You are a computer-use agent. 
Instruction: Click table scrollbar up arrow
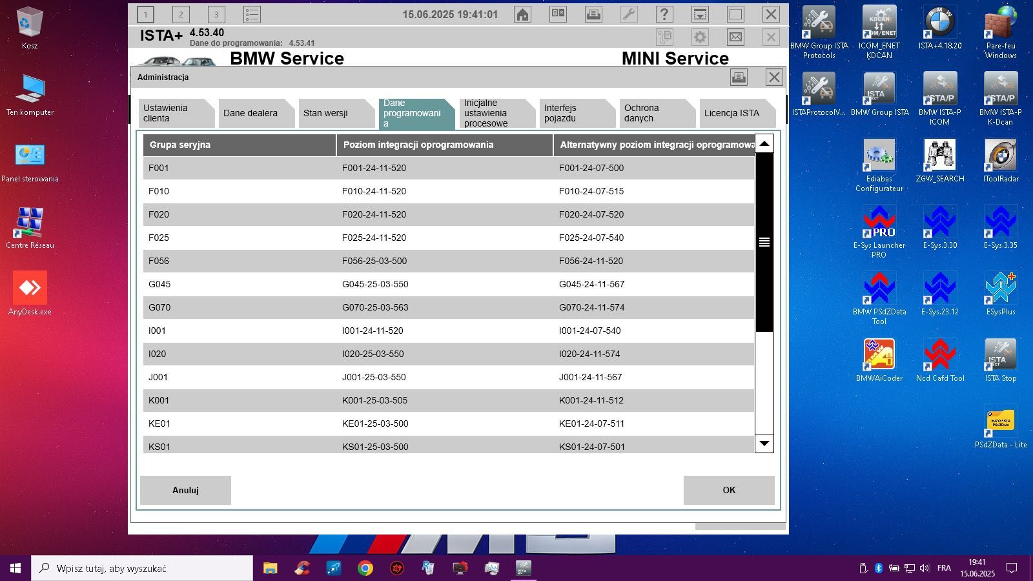tap(764, 144)
